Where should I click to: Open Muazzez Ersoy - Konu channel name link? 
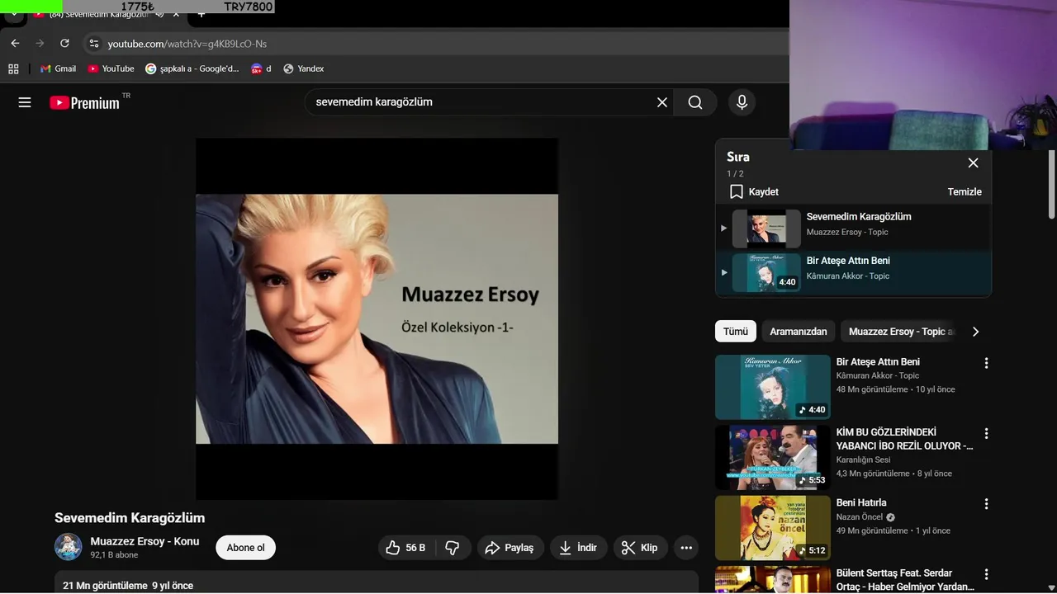tap(145, 541)
